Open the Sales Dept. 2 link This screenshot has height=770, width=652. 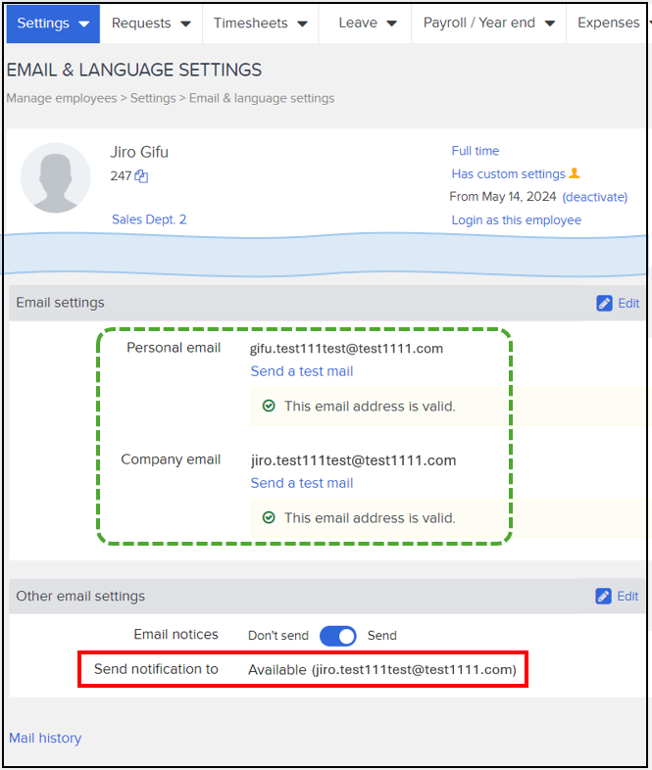149,219
